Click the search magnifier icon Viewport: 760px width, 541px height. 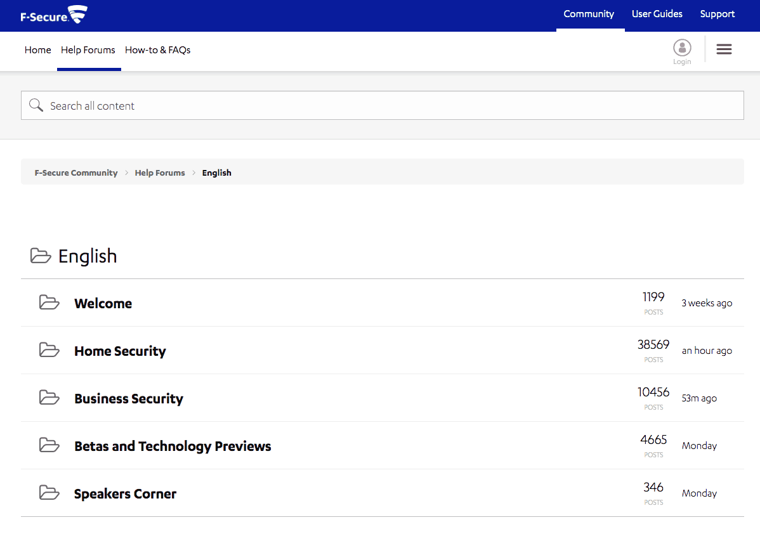(x=36, y=105)
